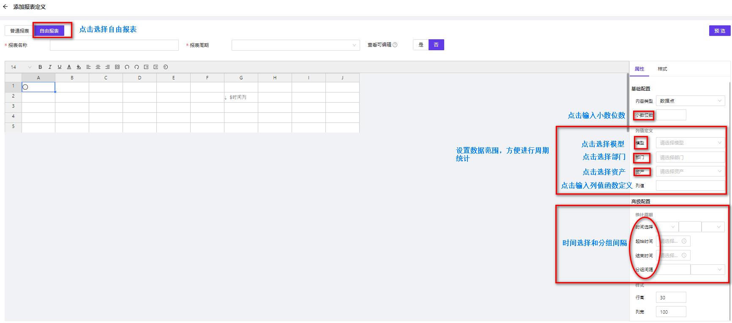Switch to the 属性 tab
Screen dimensions: 732x323
click(639, 69)
